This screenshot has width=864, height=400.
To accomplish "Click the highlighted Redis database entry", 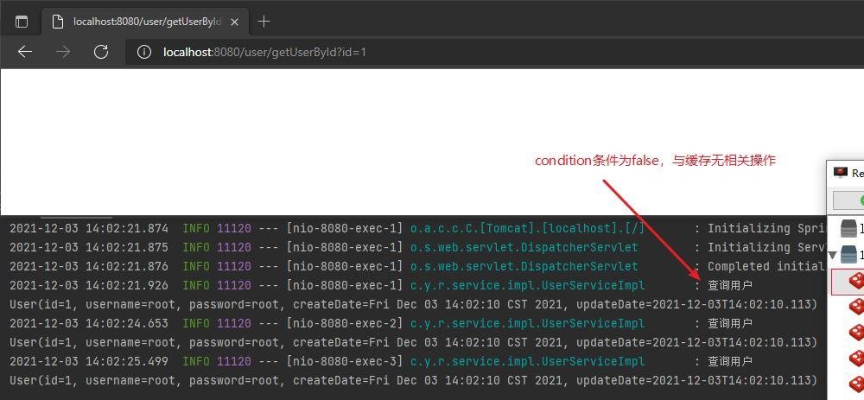I will point(854,281).
